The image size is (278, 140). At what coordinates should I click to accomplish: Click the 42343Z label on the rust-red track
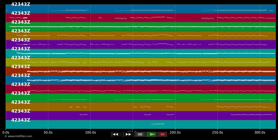click(21, 67)
